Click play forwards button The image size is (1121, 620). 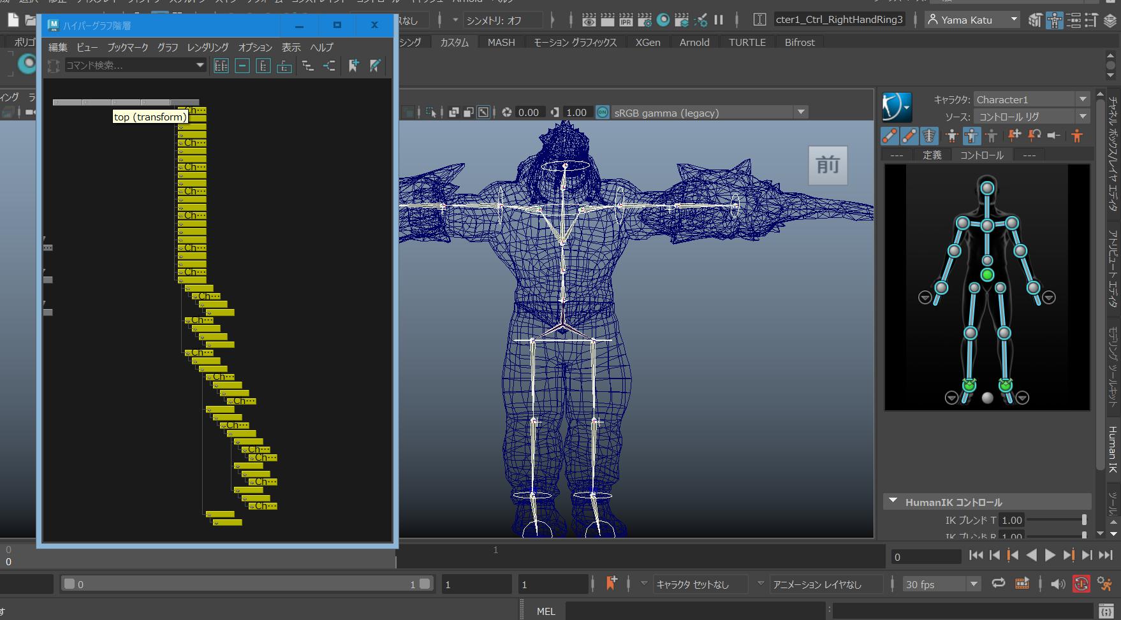pyautogui.click(x=1050, y=556)
